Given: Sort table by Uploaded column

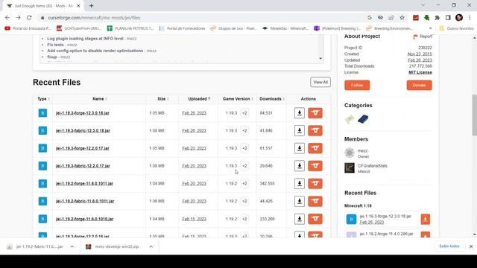Looking at the screenshot, I should [199, 99].
